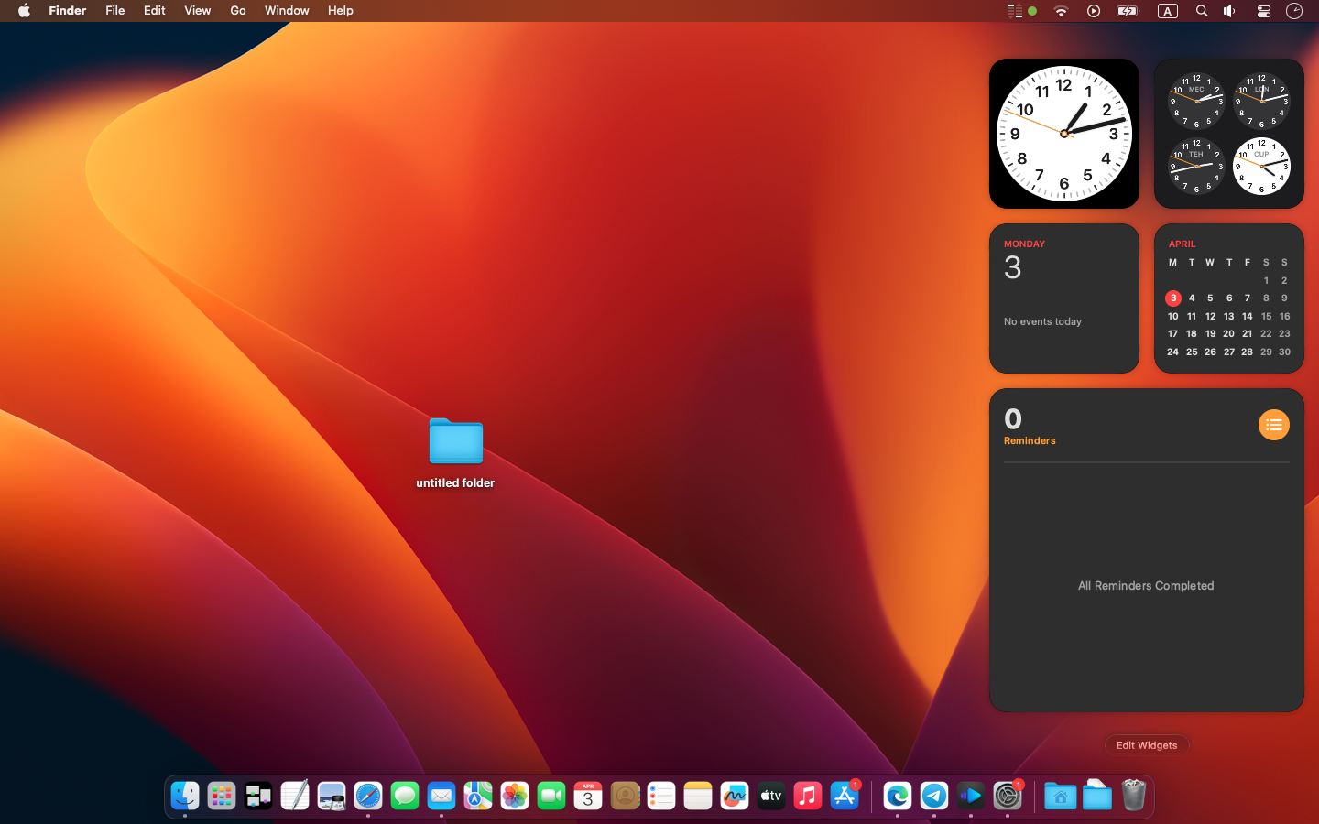Open Contacts in the Dock
This screenshot has width=1319, height=824.
tap(625, 796)
